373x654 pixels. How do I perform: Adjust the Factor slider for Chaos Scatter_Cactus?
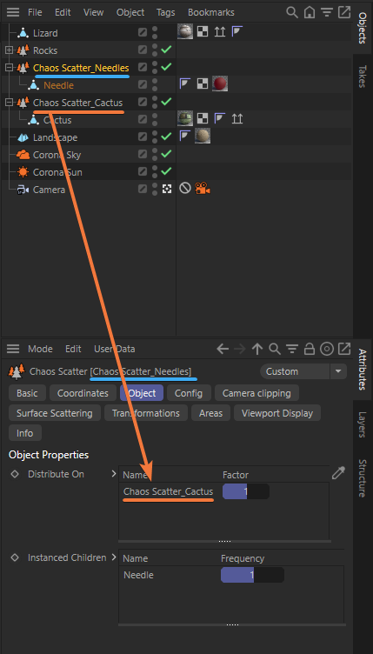point(246,491)
